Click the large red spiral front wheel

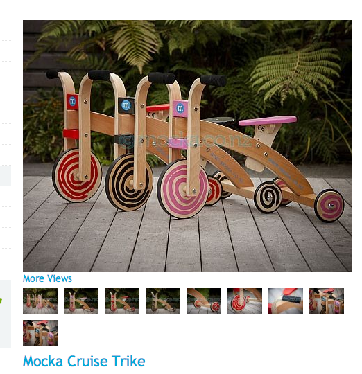77,175
